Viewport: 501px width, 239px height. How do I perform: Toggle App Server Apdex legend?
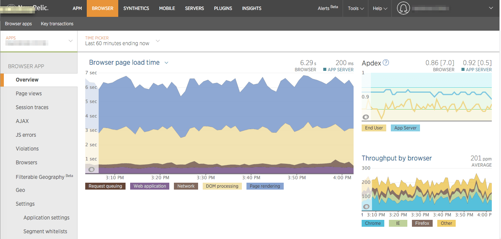(405, 128)
